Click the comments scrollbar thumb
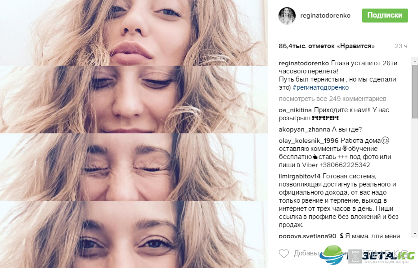 coord(415,91)
